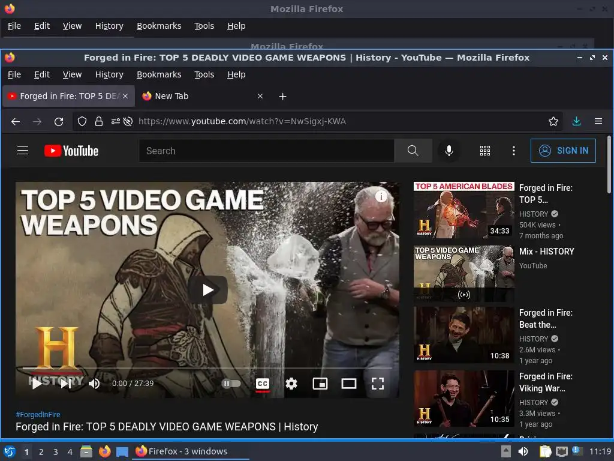Open the tracking protection shield icon
The width and height of the screenshot is (614, 461).
pyautogui.click(x=82, y=121)
